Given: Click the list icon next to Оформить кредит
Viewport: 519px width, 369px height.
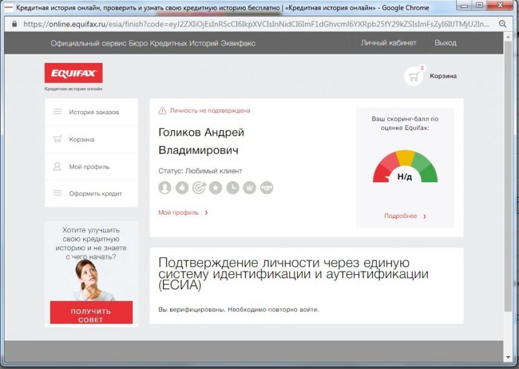Looking at the screenshot, I should pos(58,193).
